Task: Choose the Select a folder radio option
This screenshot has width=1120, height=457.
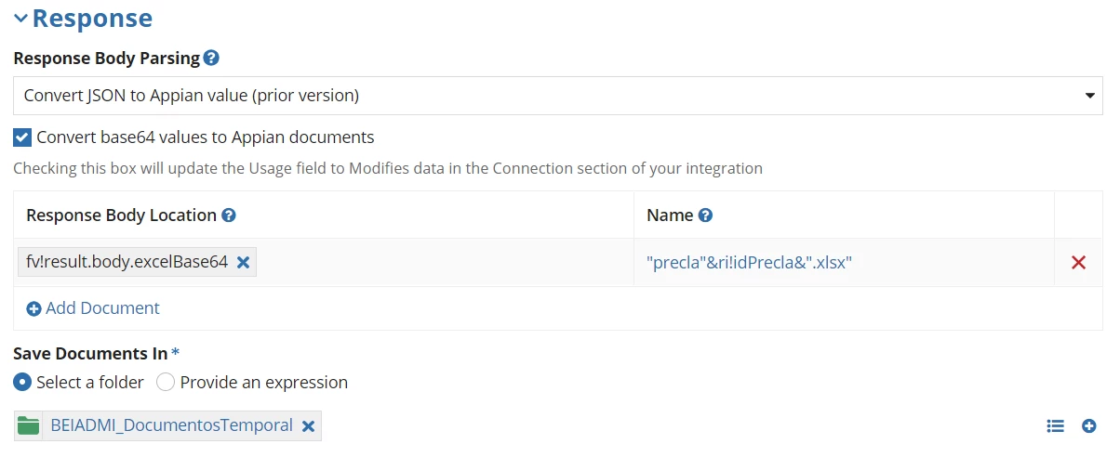Action: 23,382
